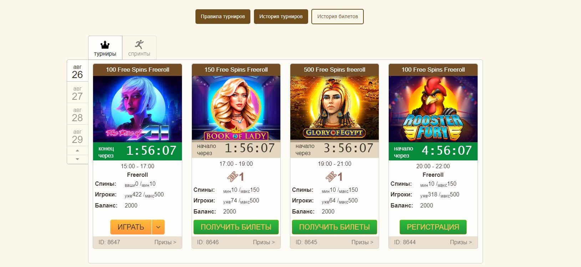Open the История билетов button
Screen dimensions: 581x267
(337, 16)
